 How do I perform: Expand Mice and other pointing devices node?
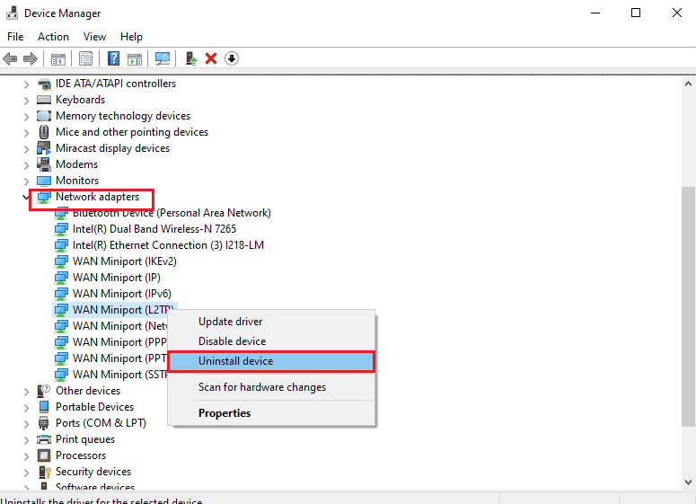pyautogui.click(x=26, y=133)
